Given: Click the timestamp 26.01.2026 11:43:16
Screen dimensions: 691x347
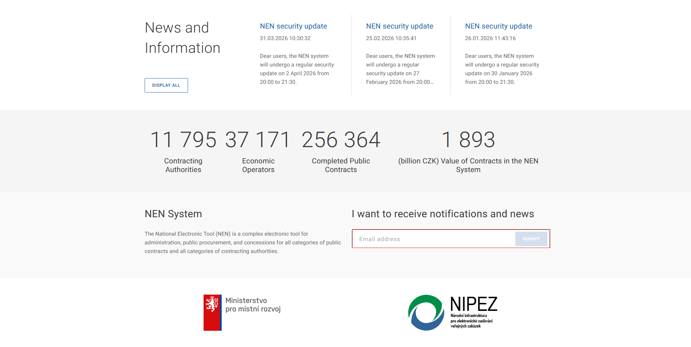Looking at the screenshot, I should [x=490, y=38].
